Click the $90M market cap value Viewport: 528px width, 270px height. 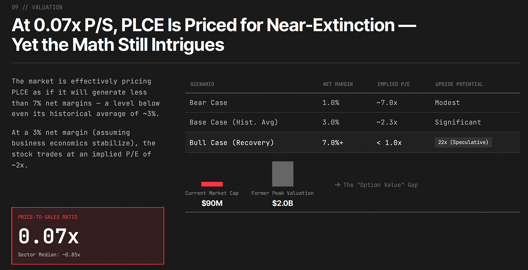click(x=212, y=203)
